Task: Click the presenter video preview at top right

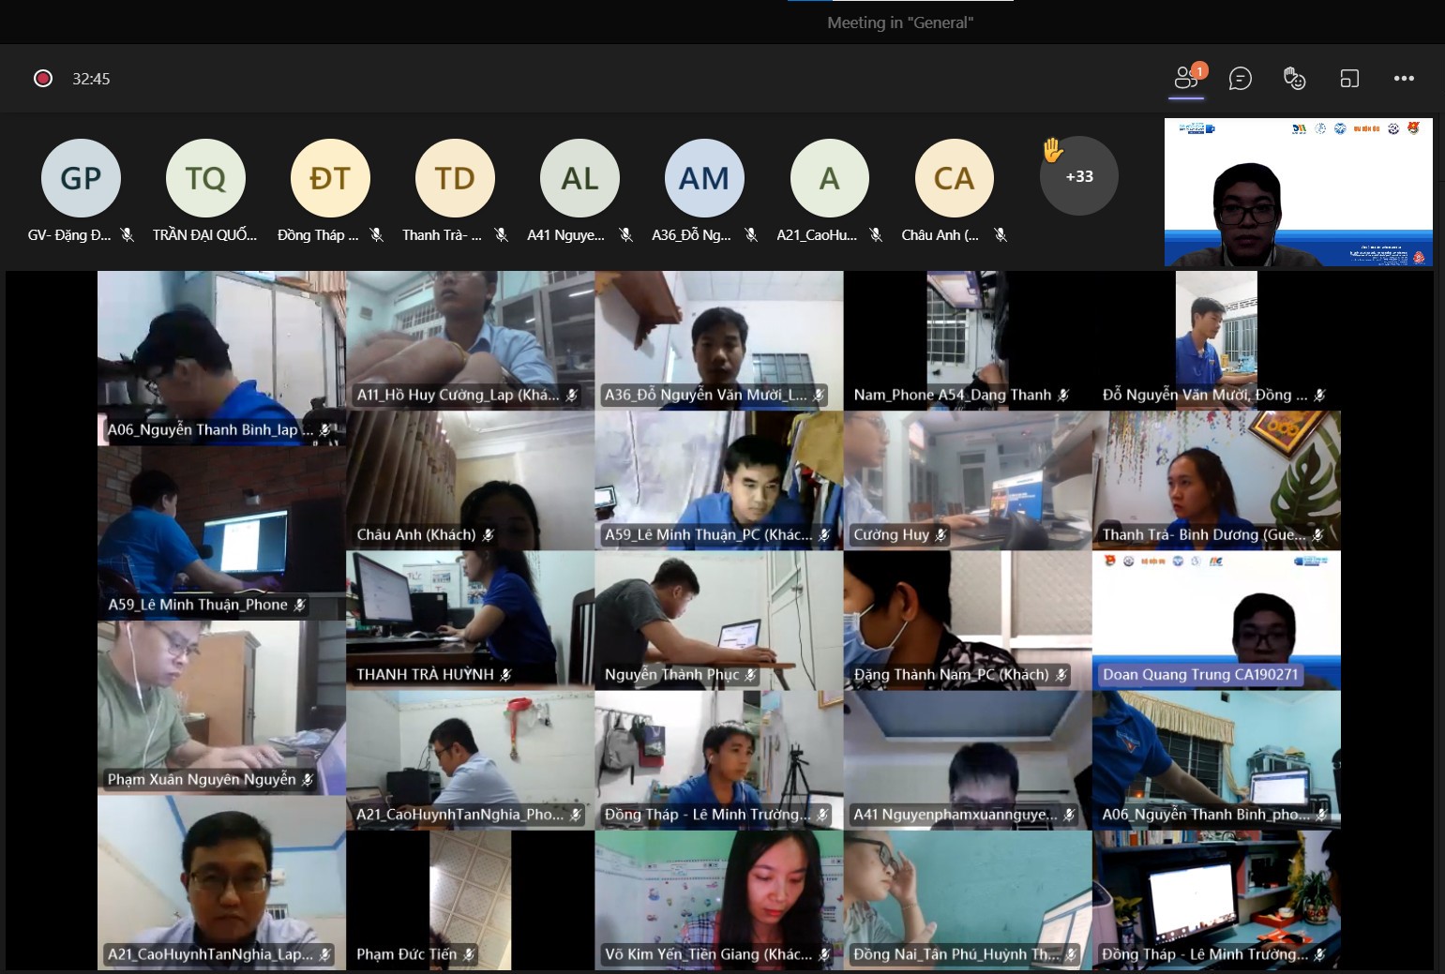Action: 1298,192
